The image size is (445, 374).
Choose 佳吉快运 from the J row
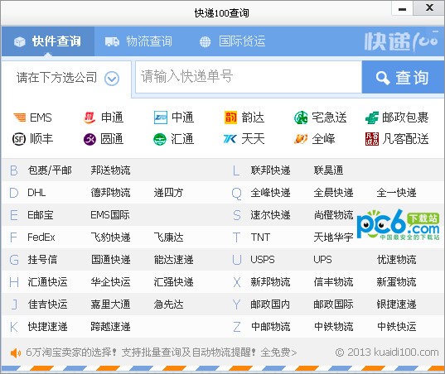[47, 304]
